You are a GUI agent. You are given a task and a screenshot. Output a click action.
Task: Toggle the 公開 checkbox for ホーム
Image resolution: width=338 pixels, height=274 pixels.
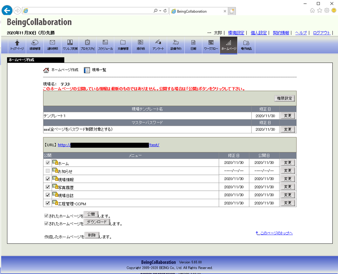point(48,163)
